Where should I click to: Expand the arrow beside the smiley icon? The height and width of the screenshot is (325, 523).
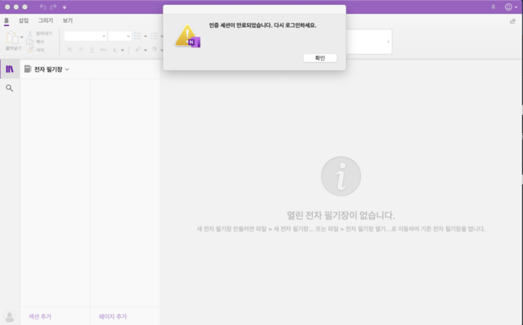[x=516, y=7]
